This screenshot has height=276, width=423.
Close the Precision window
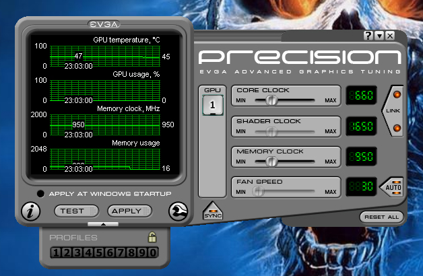(x=390, y=36)
